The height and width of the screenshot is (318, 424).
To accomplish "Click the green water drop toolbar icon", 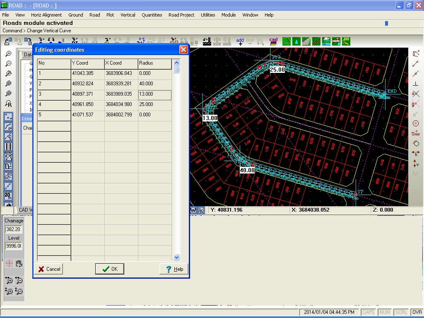I will (296, 41).
